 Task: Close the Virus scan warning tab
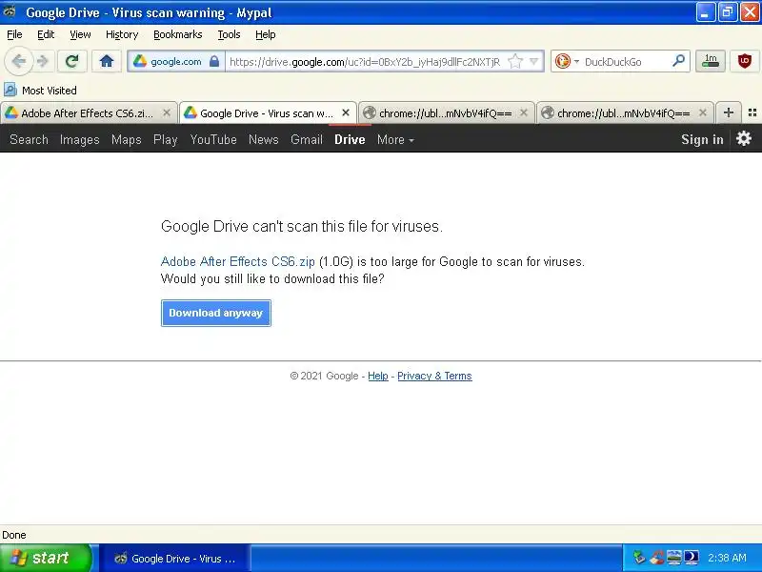pos(346,112)
